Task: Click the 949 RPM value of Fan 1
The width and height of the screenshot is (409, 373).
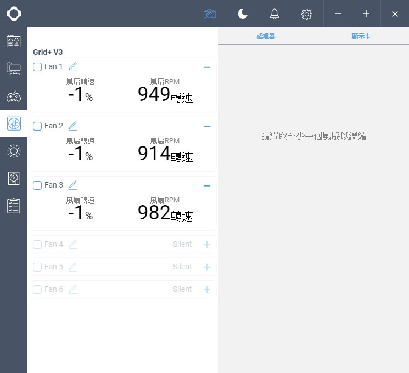Action: 154,94
